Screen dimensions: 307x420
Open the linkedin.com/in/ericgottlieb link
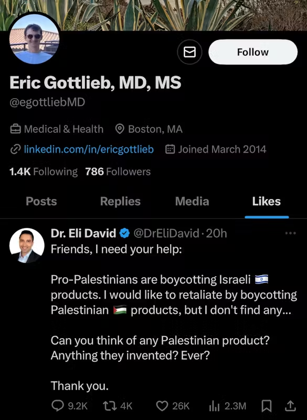pyautogui.click(x=88, y=149)
